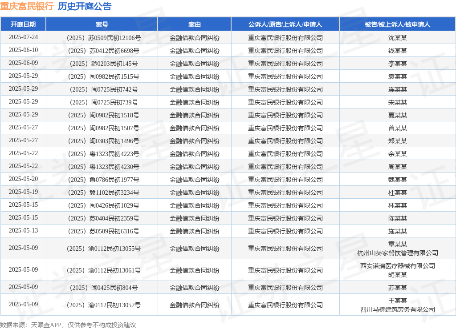Click defendant 杭州山葵家餐饮管理有限公司

click(x=398, y=253)
